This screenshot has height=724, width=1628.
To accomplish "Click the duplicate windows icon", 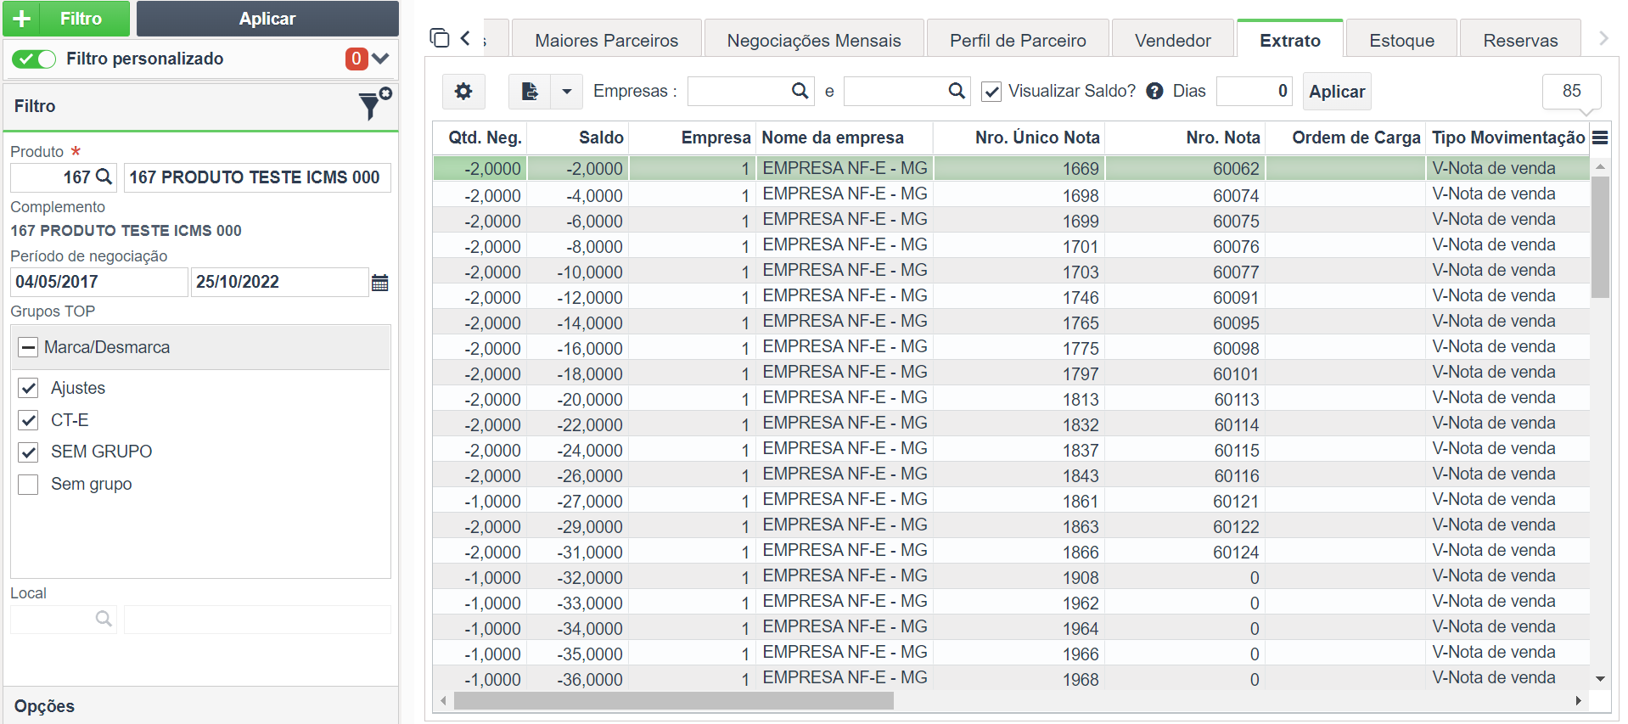I will [440, 38].
